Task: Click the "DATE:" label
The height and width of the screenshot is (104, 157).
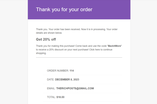Action: pos(51,79)
